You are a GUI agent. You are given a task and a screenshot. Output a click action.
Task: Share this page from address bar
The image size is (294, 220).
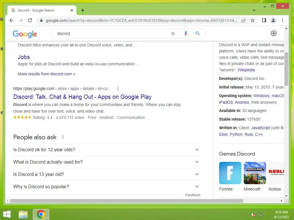243,20
